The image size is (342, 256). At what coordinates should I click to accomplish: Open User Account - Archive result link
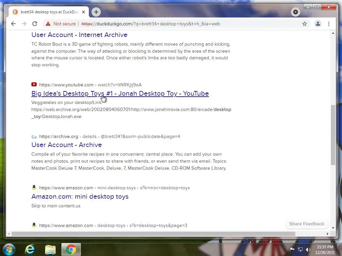tap(66, 145)
